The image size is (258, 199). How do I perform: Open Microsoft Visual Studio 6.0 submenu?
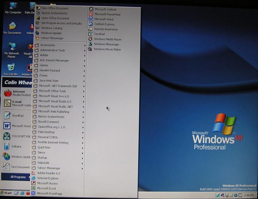[58, 101]
